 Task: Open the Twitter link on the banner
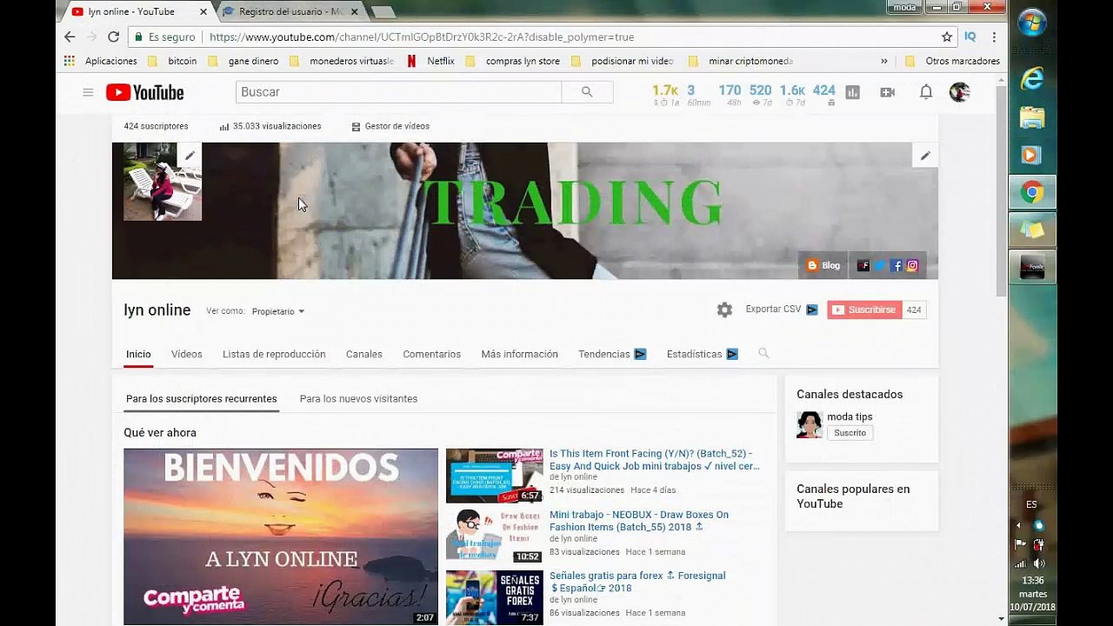[880, 266]
